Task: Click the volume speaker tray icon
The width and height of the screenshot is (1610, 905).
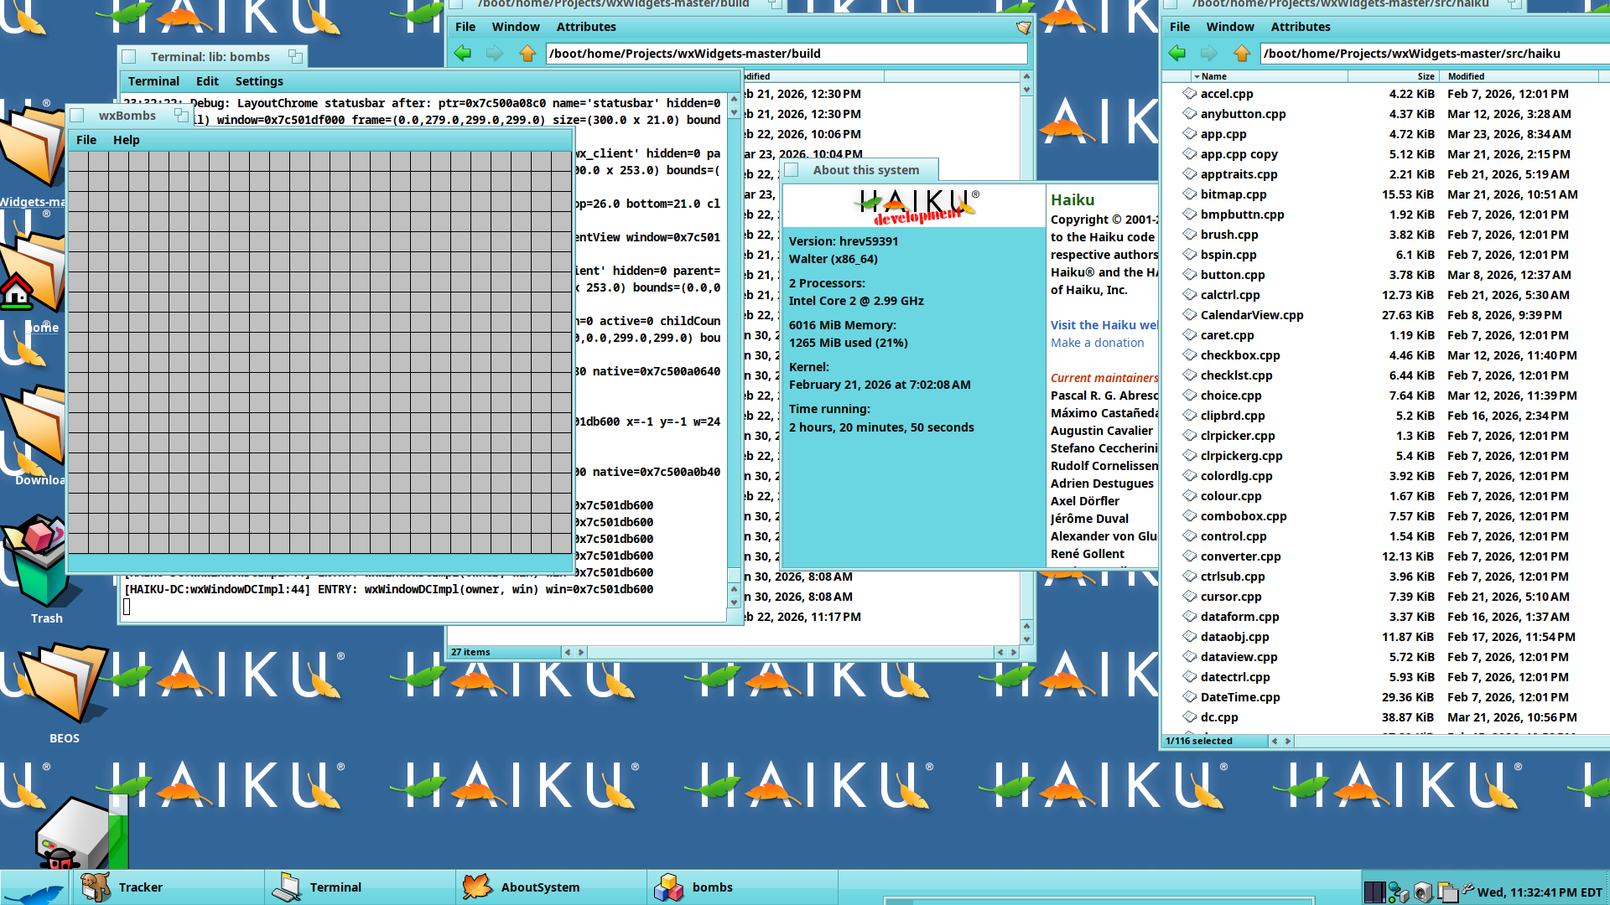Action: click(1422, 892)
